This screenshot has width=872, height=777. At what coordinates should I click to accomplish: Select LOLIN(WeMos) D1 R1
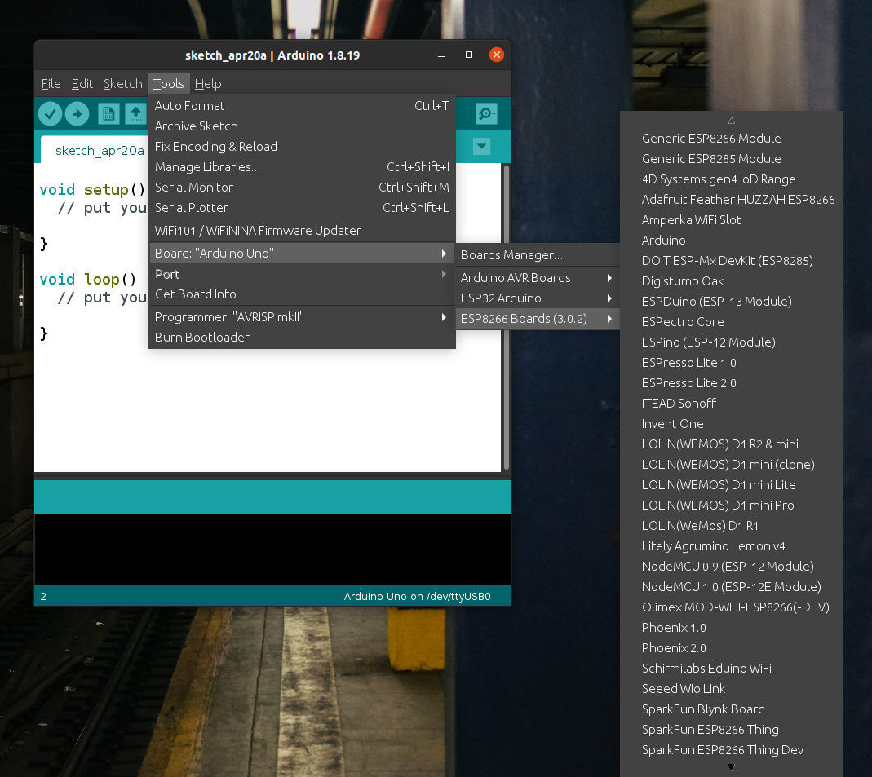coord(732,526)
